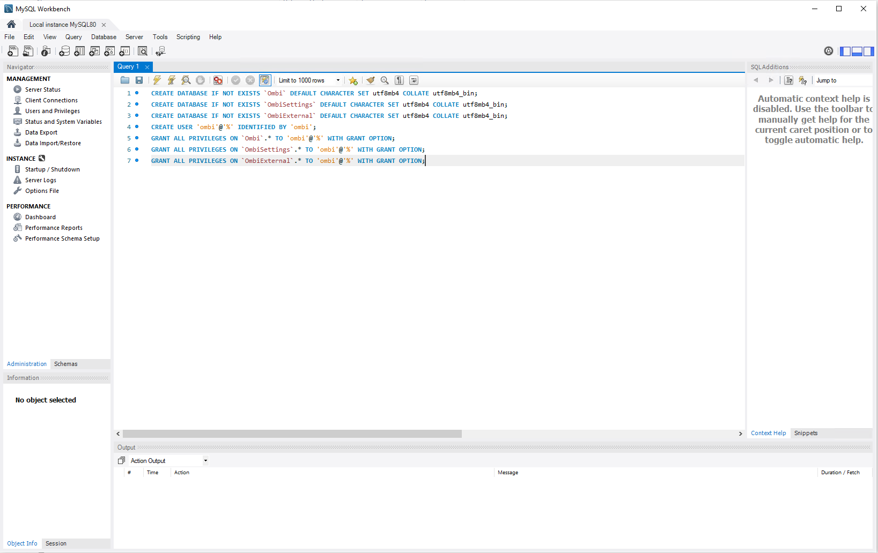Image resolution: width=878 pixels, height=553 pixels.
Task: Open Users and Privileges
Action: [53, 111]
